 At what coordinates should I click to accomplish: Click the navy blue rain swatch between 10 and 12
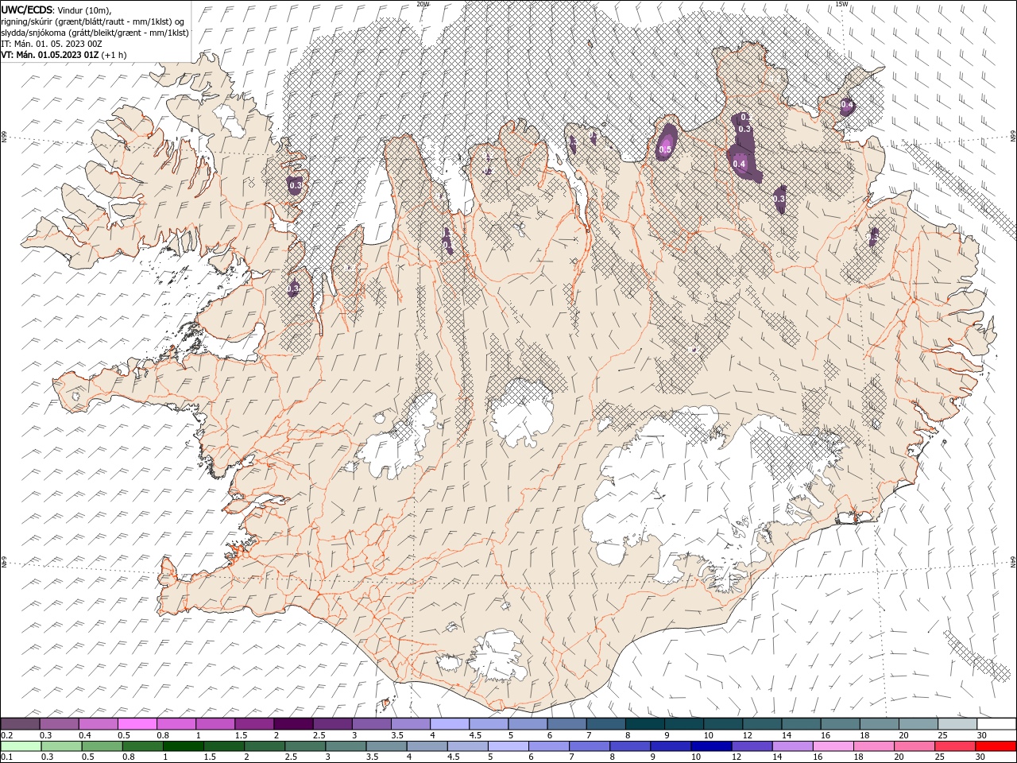click(711, 746)
